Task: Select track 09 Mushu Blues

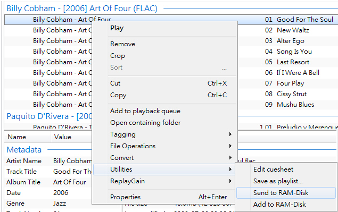Action: tap(290, 104)
